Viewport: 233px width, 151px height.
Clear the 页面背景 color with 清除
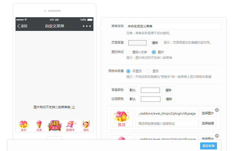tap(155, 43)
